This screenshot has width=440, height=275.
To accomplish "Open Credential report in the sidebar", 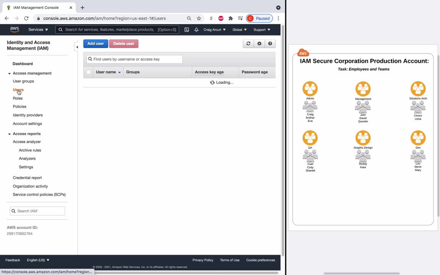I will click(27, 178).
